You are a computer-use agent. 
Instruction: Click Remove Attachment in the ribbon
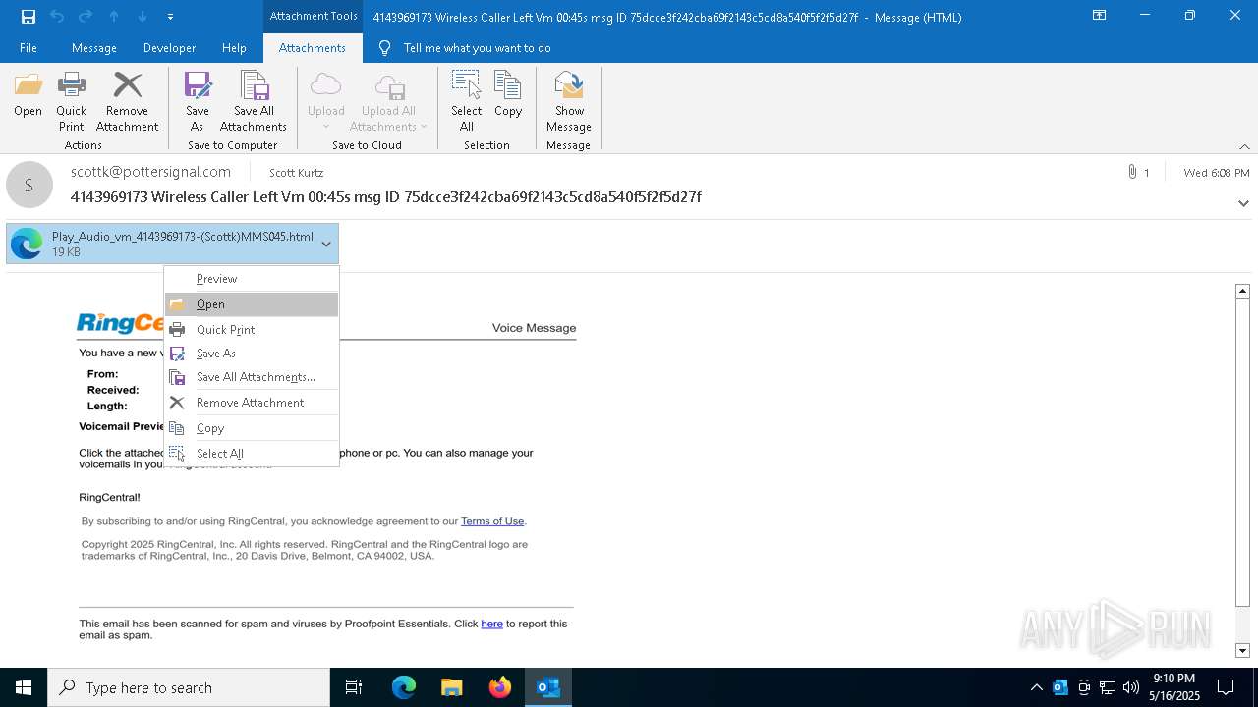click(127, 101)
